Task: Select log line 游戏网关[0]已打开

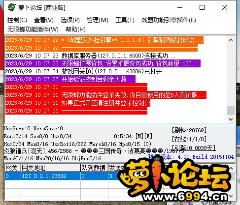Action: (87, 71)
